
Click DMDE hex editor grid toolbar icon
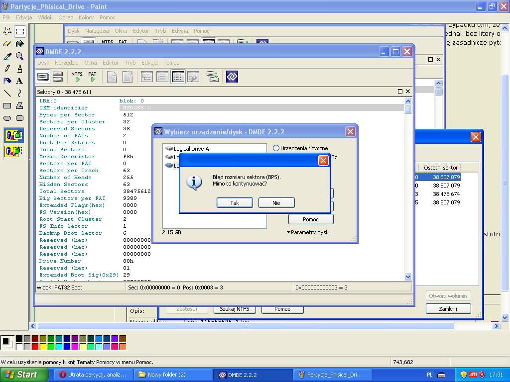click(x=178, y=77)
